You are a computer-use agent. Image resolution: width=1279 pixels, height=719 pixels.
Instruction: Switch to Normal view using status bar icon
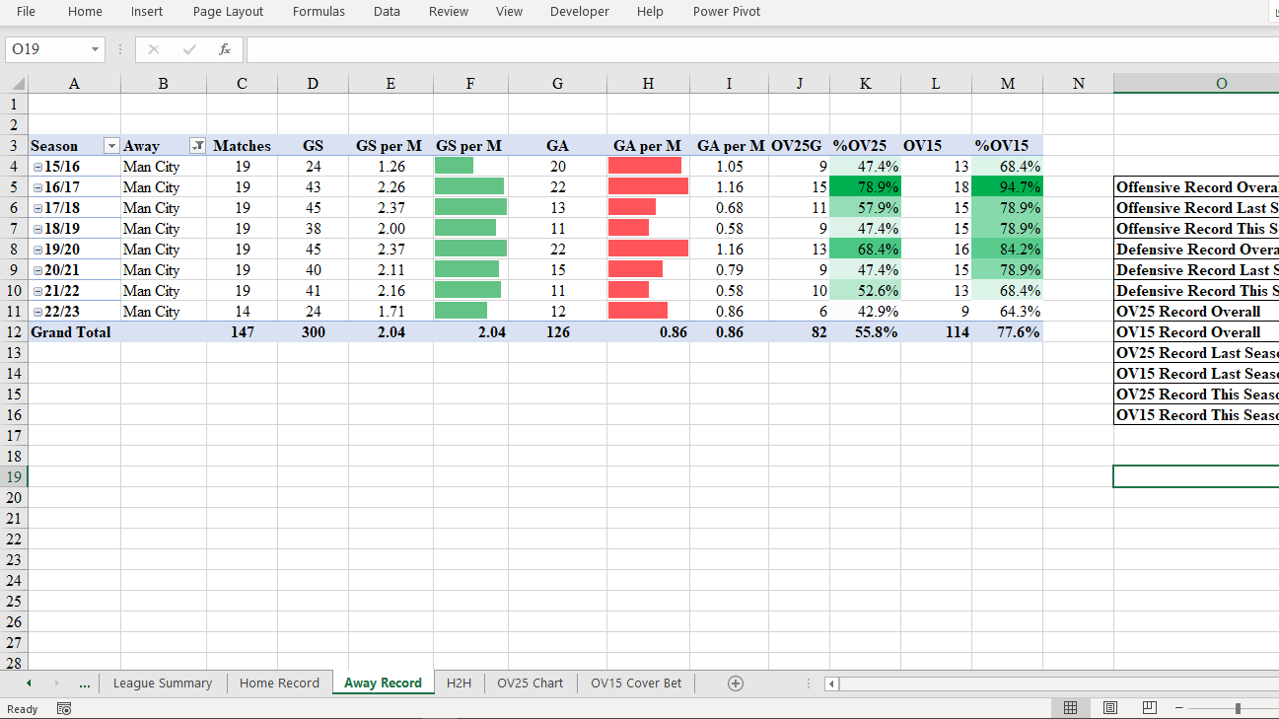tap(1070, 707)
